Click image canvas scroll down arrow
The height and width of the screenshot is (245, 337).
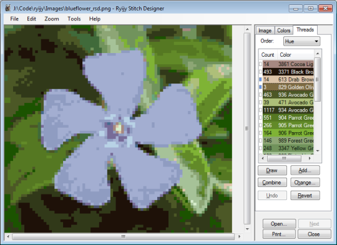click(247, 229)
